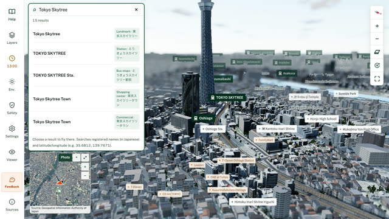Click the orange position arrow on minimap
The height and width of the screenshot is (219, 389).
tap(60, 182)
